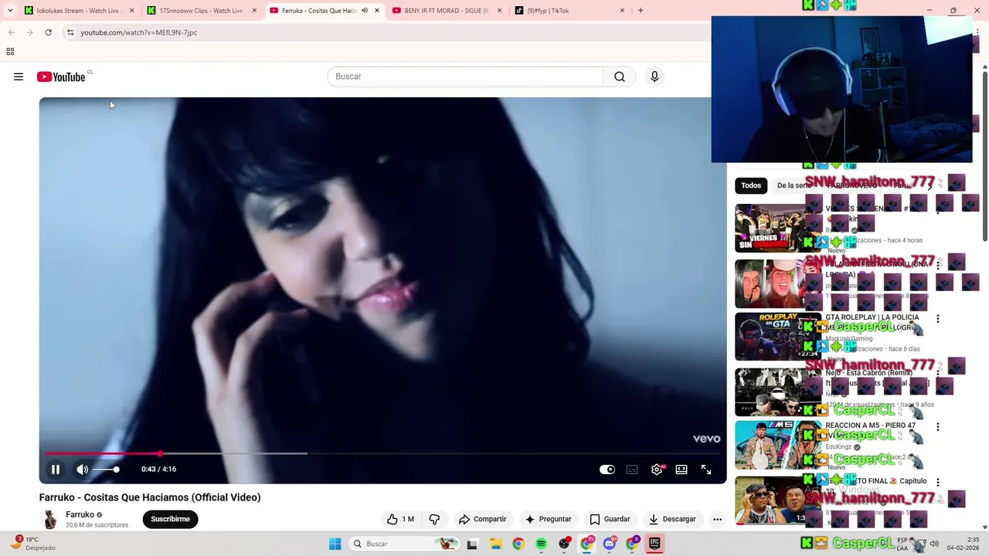This screenshot has height=556, width=989.
Task: Click the address bar URL
Action: pos(139,32)
